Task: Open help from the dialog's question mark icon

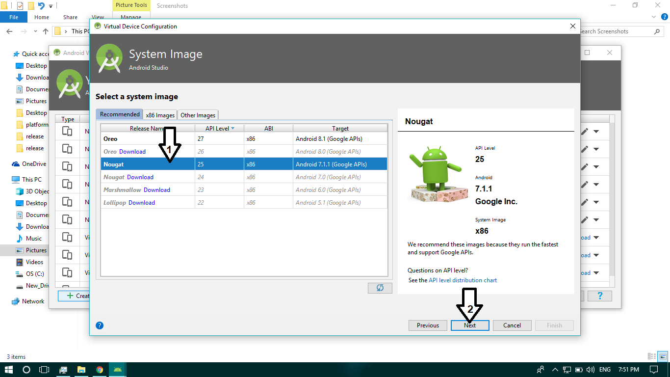Action: (x=99, y=325)
